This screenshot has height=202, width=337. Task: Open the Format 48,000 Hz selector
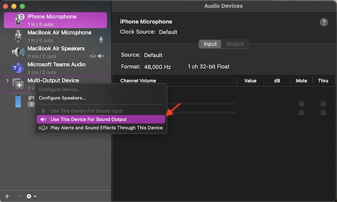tap(157, 67)
